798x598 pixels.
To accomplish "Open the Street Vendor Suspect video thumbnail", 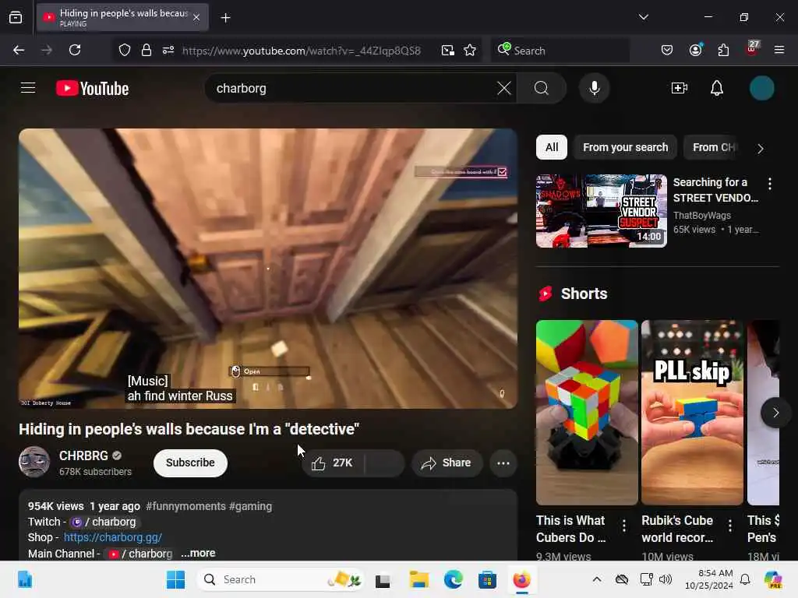I will pyautogui.click(x=601, y=211).
